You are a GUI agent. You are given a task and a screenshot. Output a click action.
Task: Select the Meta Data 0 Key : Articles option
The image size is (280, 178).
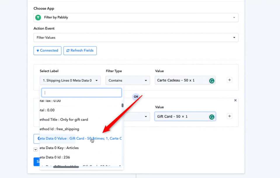[x=81, y=148]
